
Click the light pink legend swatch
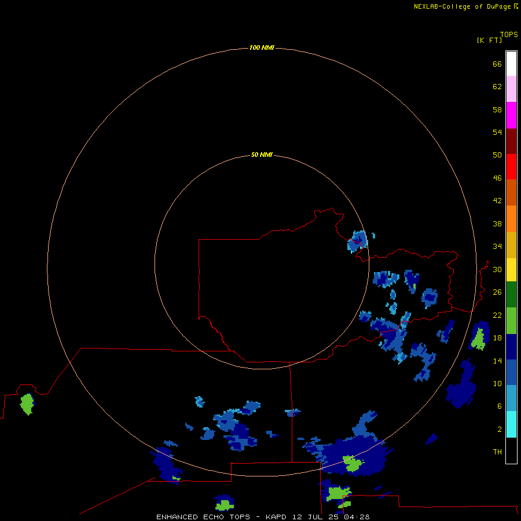(511, 89)
